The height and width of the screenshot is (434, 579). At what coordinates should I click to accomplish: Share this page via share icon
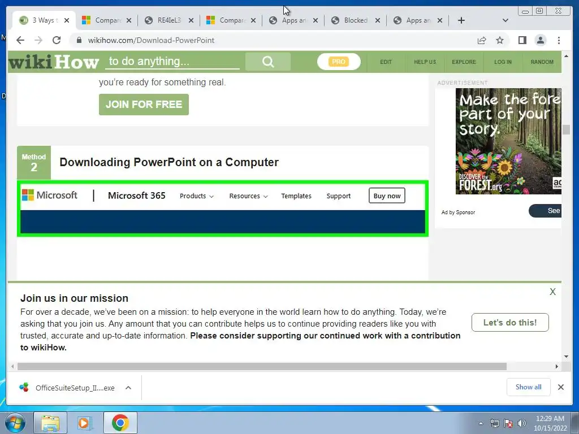[x=482, y=40]
